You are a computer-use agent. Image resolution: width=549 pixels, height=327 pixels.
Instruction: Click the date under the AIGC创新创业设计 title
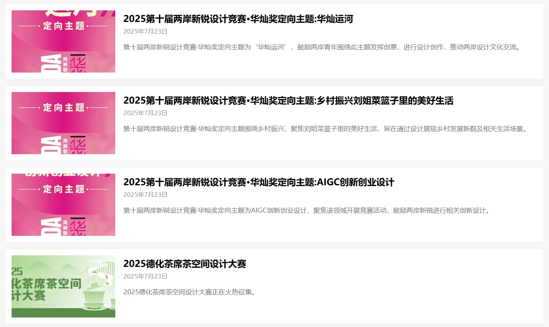coord(146,195)
